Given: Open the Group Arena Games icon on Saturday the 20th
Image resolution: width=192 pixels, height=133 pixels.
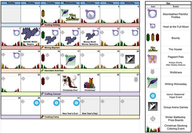Looking at the screenshot, I should (130, 59).
